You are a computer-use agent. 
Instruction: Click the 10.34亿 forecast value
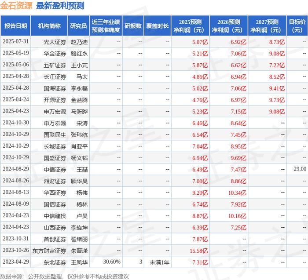237,193
